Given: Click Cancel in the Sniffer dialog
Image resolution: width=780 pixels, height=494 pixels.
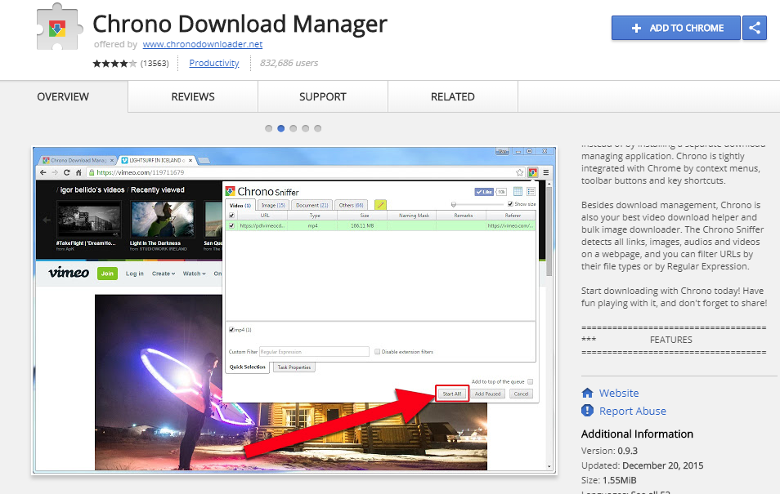Looking at the screenshot, I should 521,394.
